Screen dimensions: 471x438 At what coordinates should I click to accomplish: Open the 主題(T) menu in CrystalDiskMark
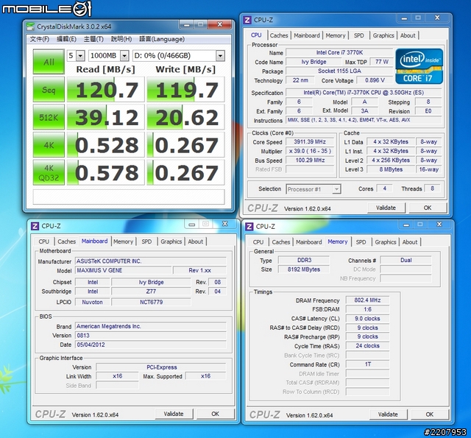coord(93,39)
